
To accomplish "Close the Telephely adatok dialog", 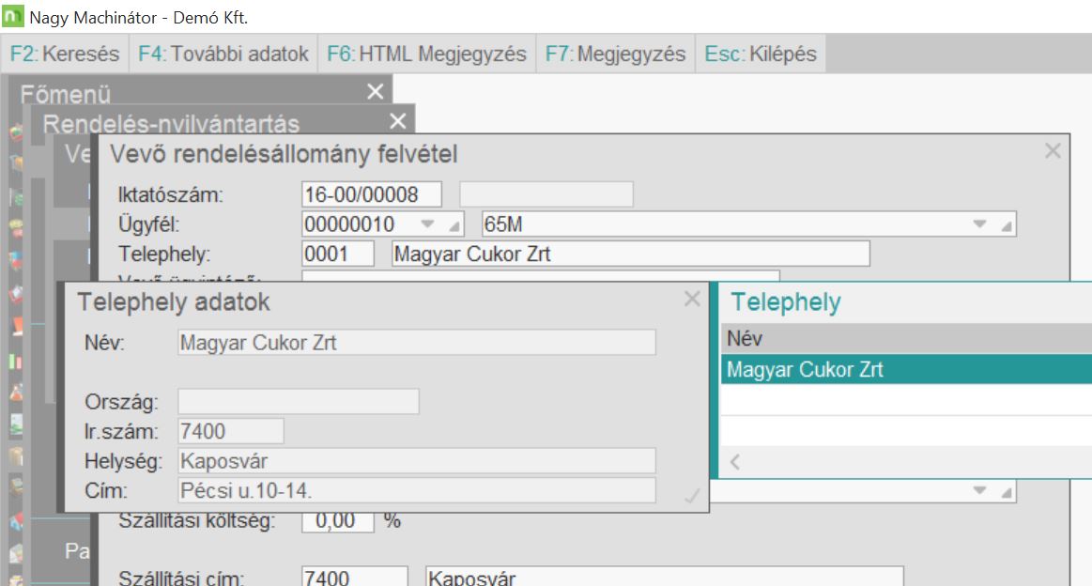I will pyautogui.click(x=692, y=299).
